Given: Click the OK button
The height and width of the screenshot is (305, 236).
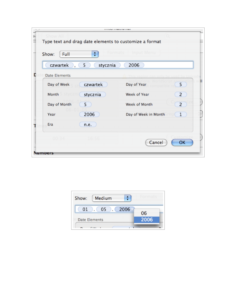Looking at the screenshot, I should (x=182, y=142).
